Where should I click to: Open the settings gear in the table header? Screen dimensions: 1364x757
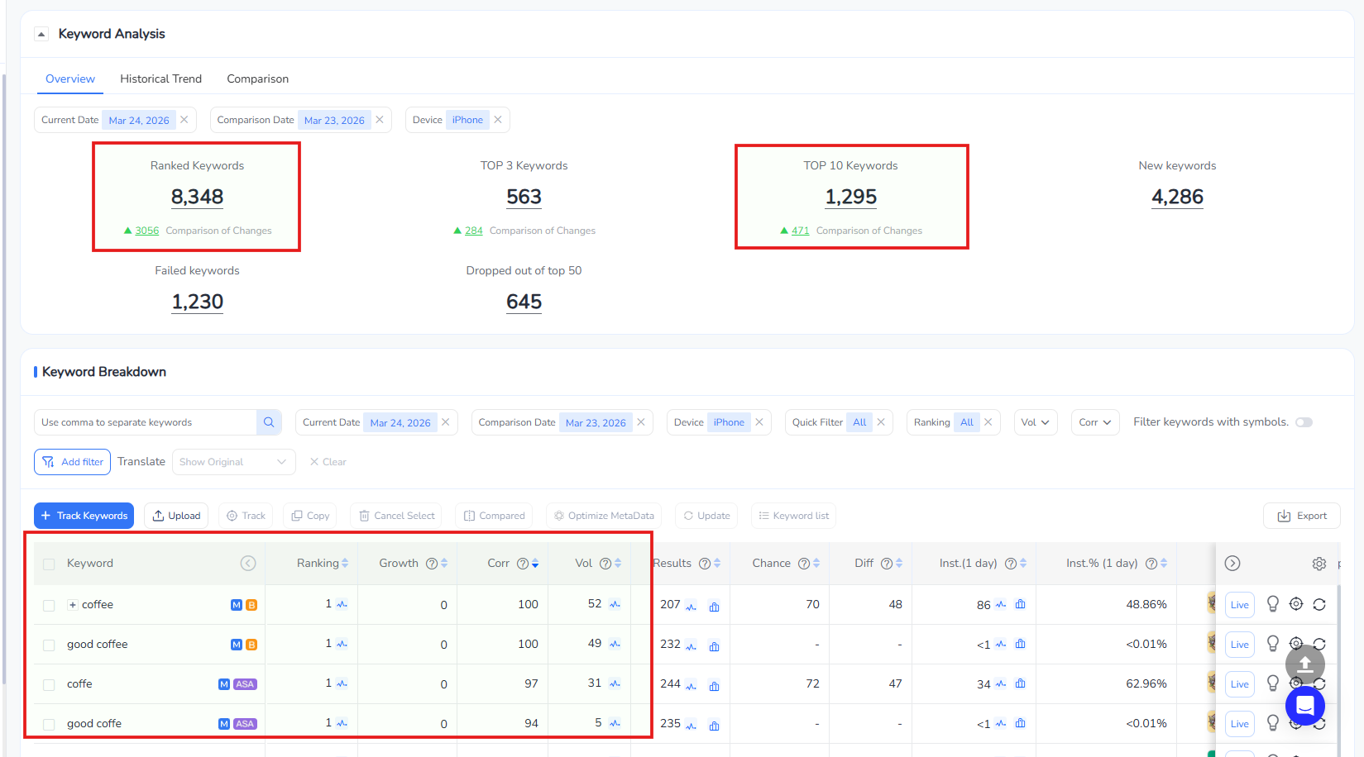click(x=1319, y=563)
